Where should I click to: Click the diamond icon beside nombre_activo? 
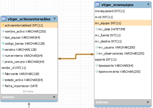pos(3,31)
